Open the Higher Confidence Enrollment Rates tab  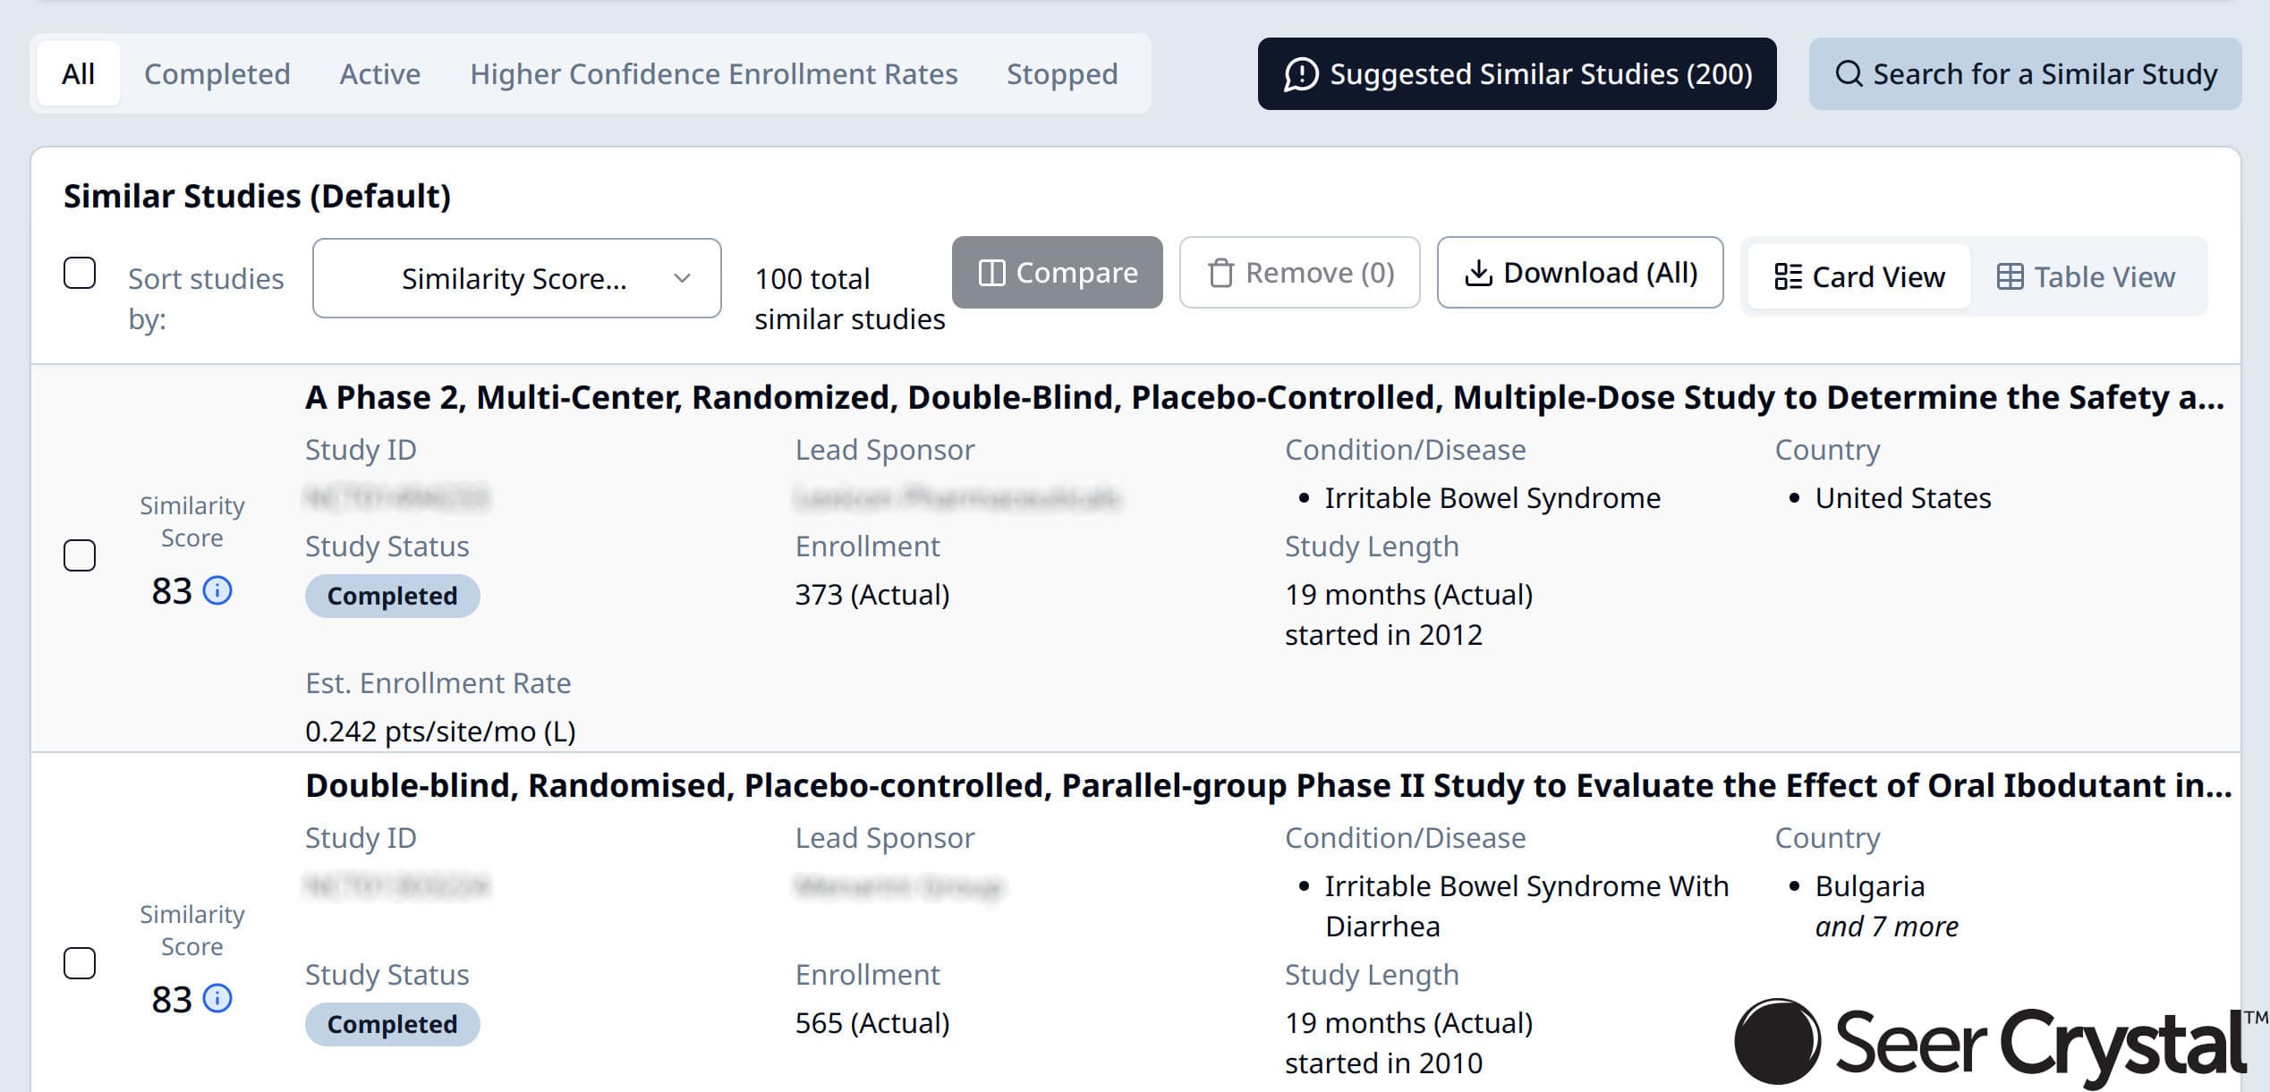pyautogui.click(x=713, y=74)
